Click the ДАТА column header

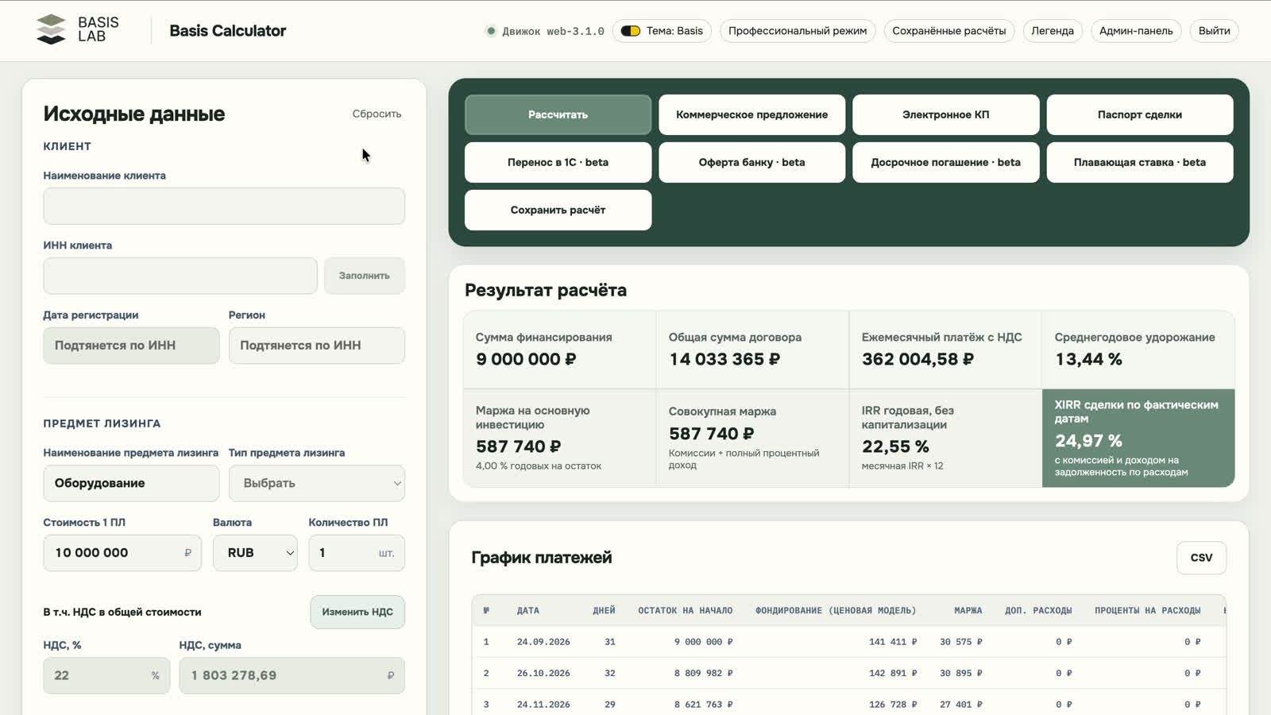[528, 611]
